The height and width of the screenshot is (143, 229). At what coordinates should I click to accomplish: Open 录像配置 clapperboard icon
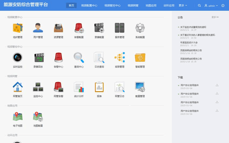click(x=99, y=28)
